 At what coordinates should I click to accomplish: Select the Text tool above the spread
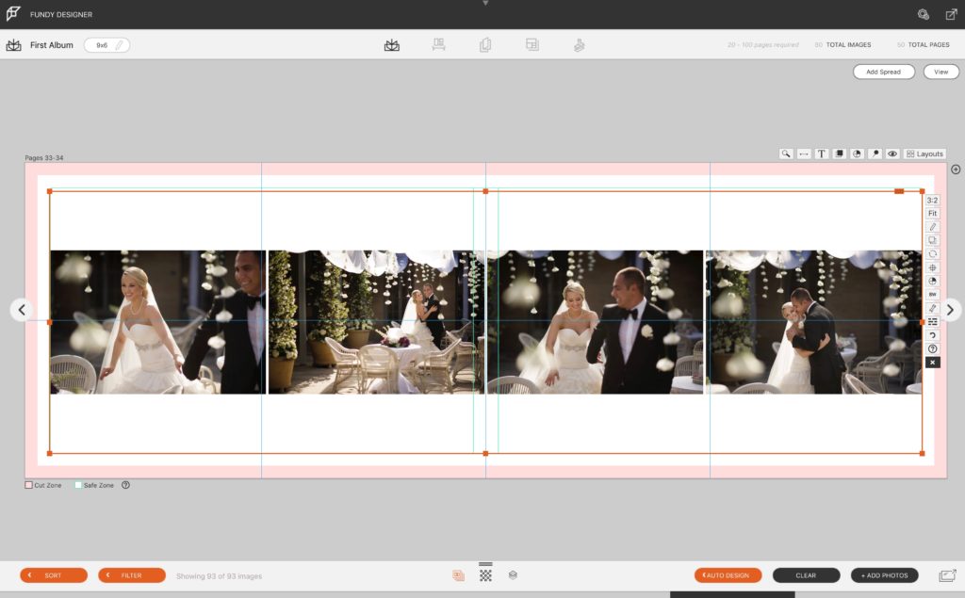pos(822,154)
